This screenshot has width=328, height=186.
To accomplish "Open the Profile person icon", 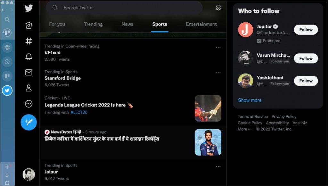I will pos(29,88).
